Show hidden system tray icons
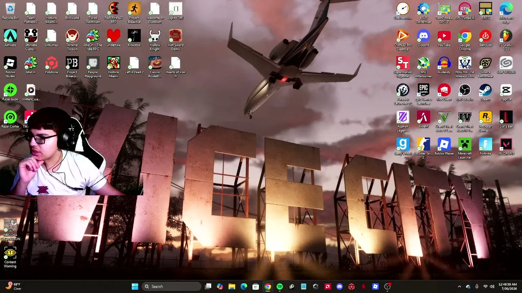The image size is (522, 293). click(x=459, y=286)
